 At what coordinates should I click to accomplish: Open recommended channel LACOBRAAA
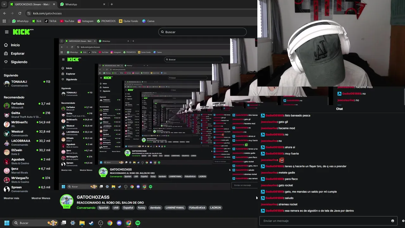(x=27, y=143)
